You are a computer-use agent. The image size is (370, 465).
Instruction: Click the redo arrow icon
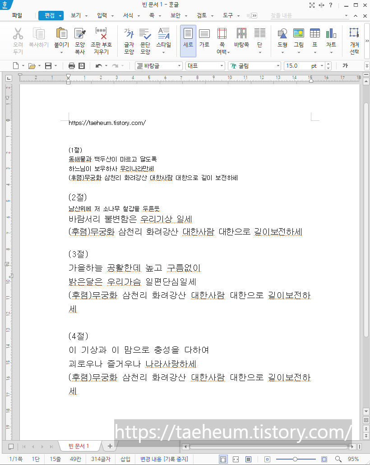pyautogui.click(x=115, y=66)
